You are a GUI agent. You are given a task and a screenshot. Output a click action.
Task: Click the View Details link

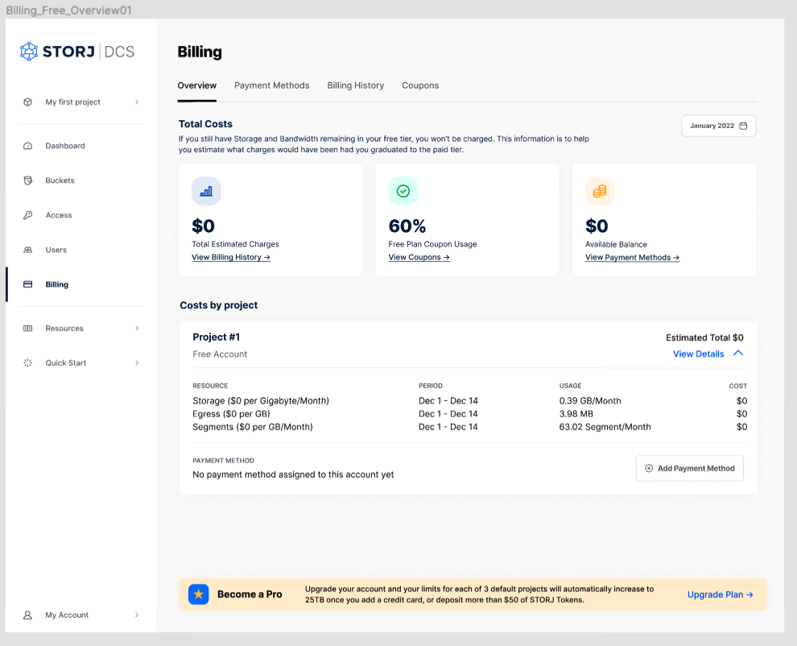pyautogui.click(x=699, y=354)
